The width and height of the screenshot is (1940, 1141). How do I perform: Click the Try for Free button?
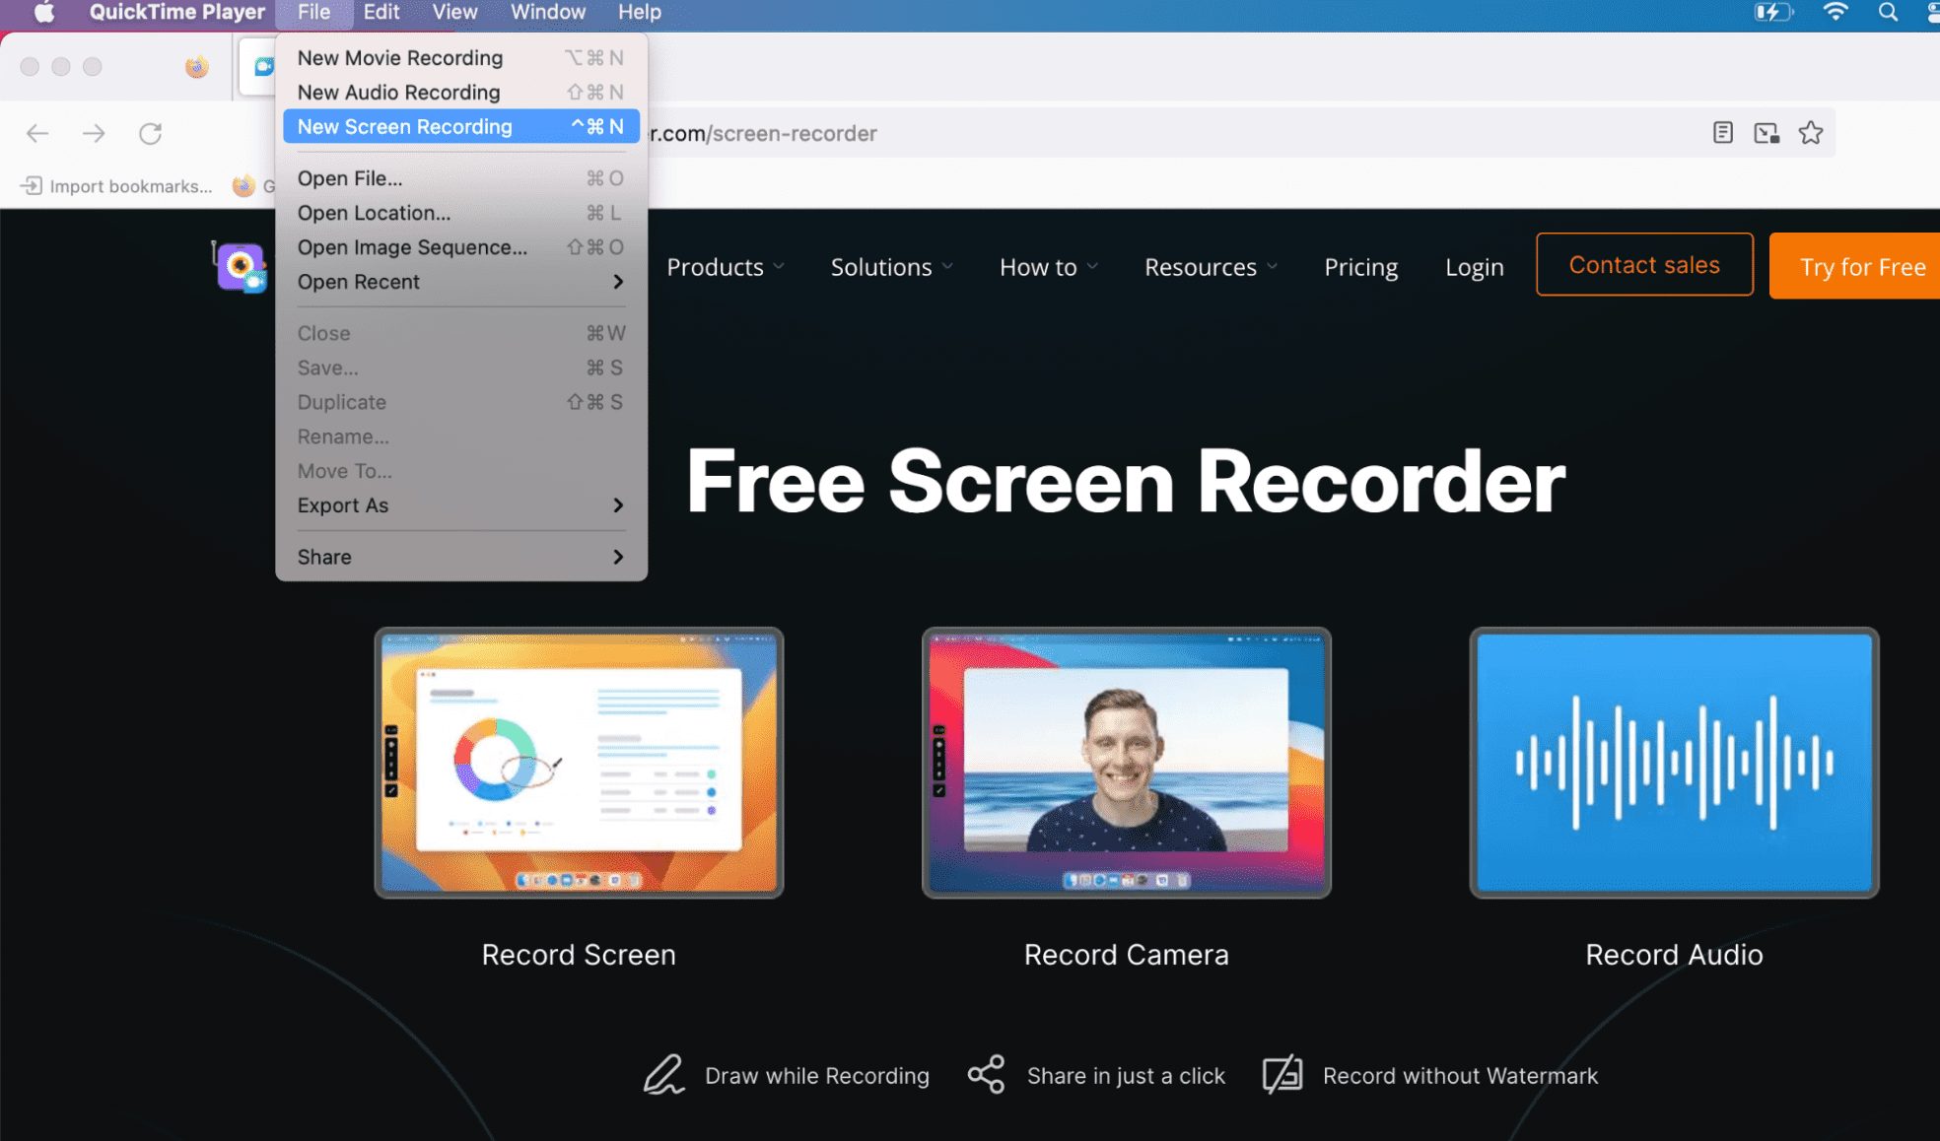click(x=1862, y=265)
